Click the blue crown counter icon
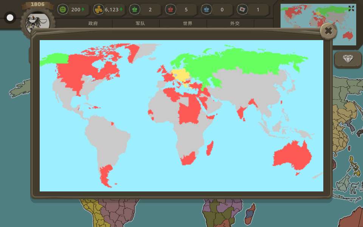Viewport: 363px width, 227px height. pos(206,9)
